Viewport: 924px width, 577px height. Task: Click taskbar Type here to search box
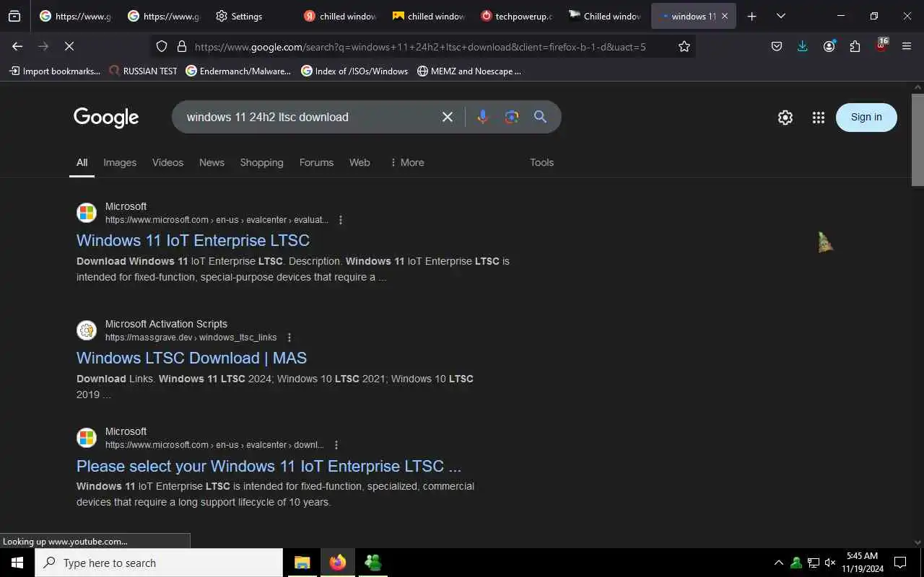(x=159, y=563)
